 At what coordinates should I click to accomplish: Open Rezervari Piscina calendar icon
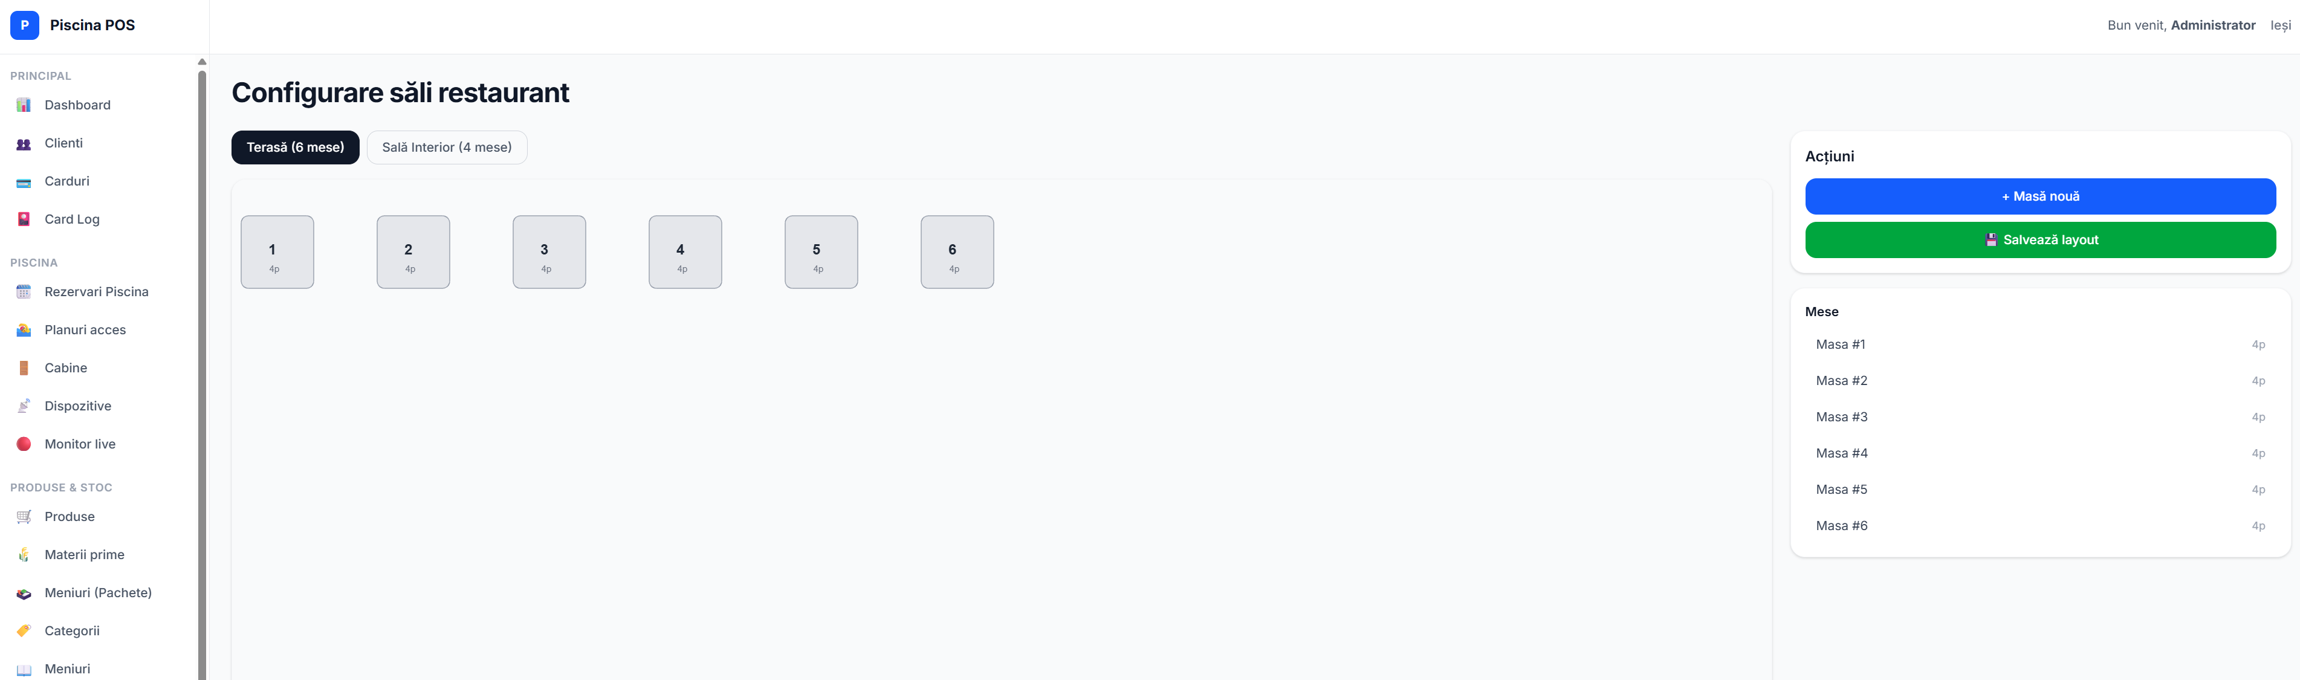[24, 292]
